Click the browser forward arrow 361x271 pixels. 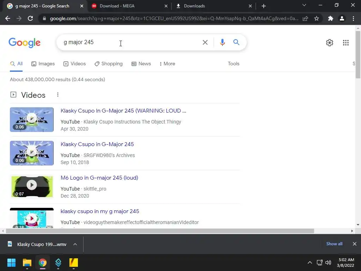[19, 18]
